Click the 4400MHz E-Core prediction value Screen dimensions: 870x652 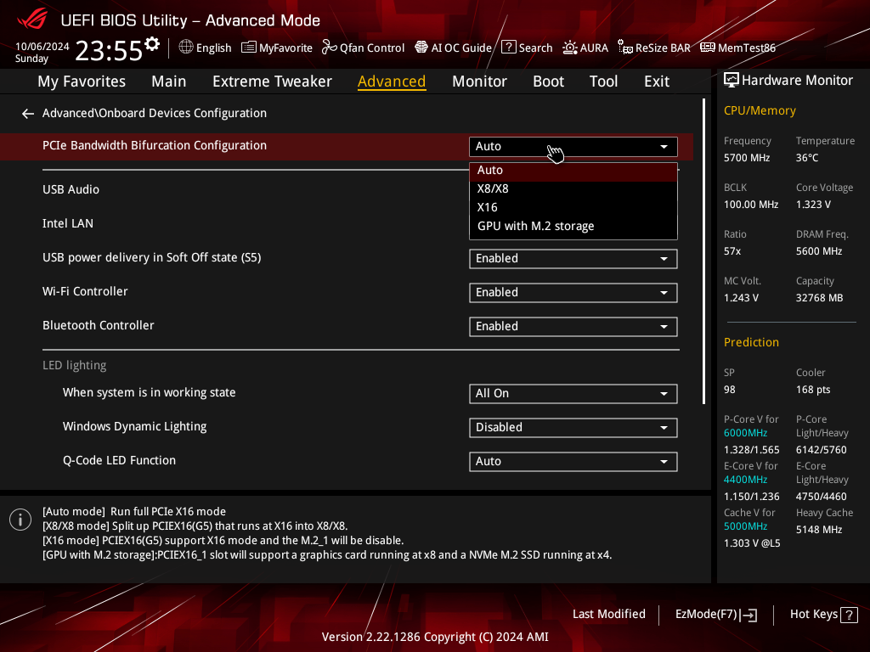click(x=745, y=480)
